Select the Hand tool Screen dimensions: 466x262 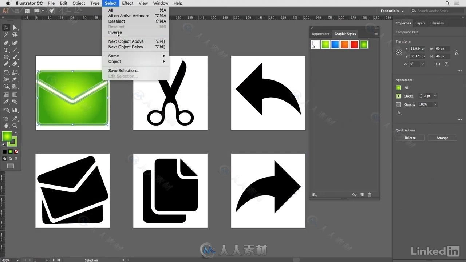coord(6,126)
